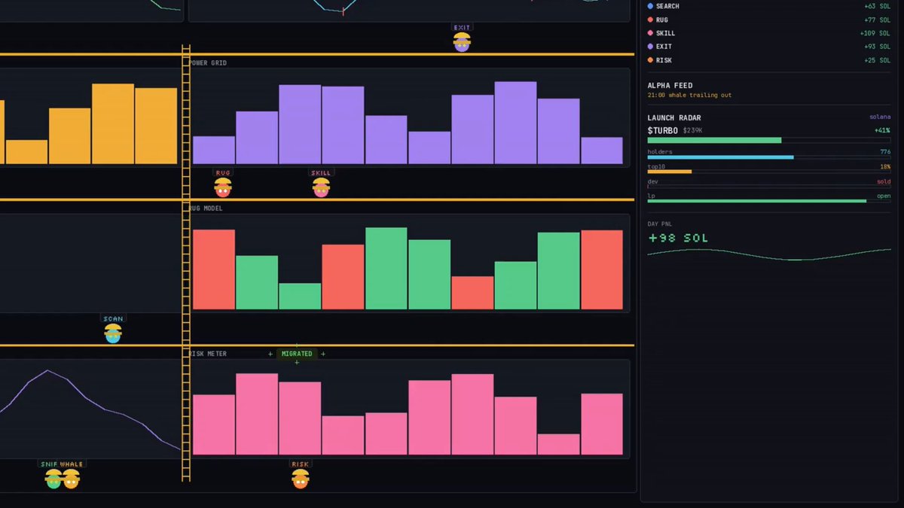The image size is (904, 508).
Task: Click the SEARCH legend label
Action: tap(667, 6)
